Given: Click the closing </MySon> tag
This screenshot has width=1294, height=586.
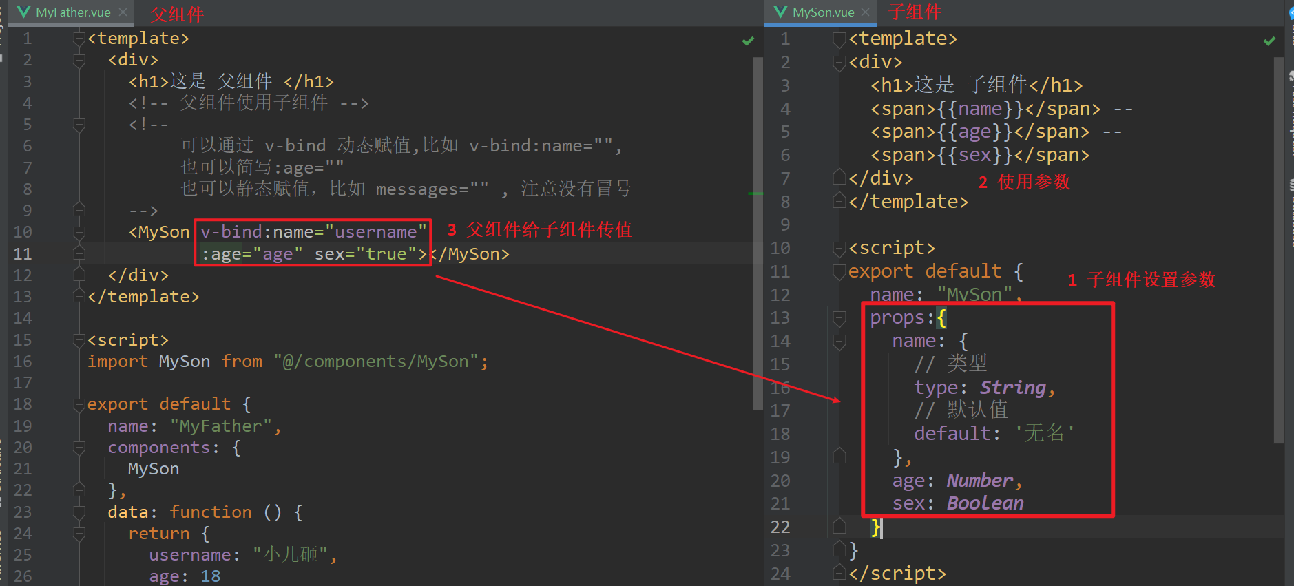Looking at the screenshot, I should pyautogui.click(x=470, y=254).
